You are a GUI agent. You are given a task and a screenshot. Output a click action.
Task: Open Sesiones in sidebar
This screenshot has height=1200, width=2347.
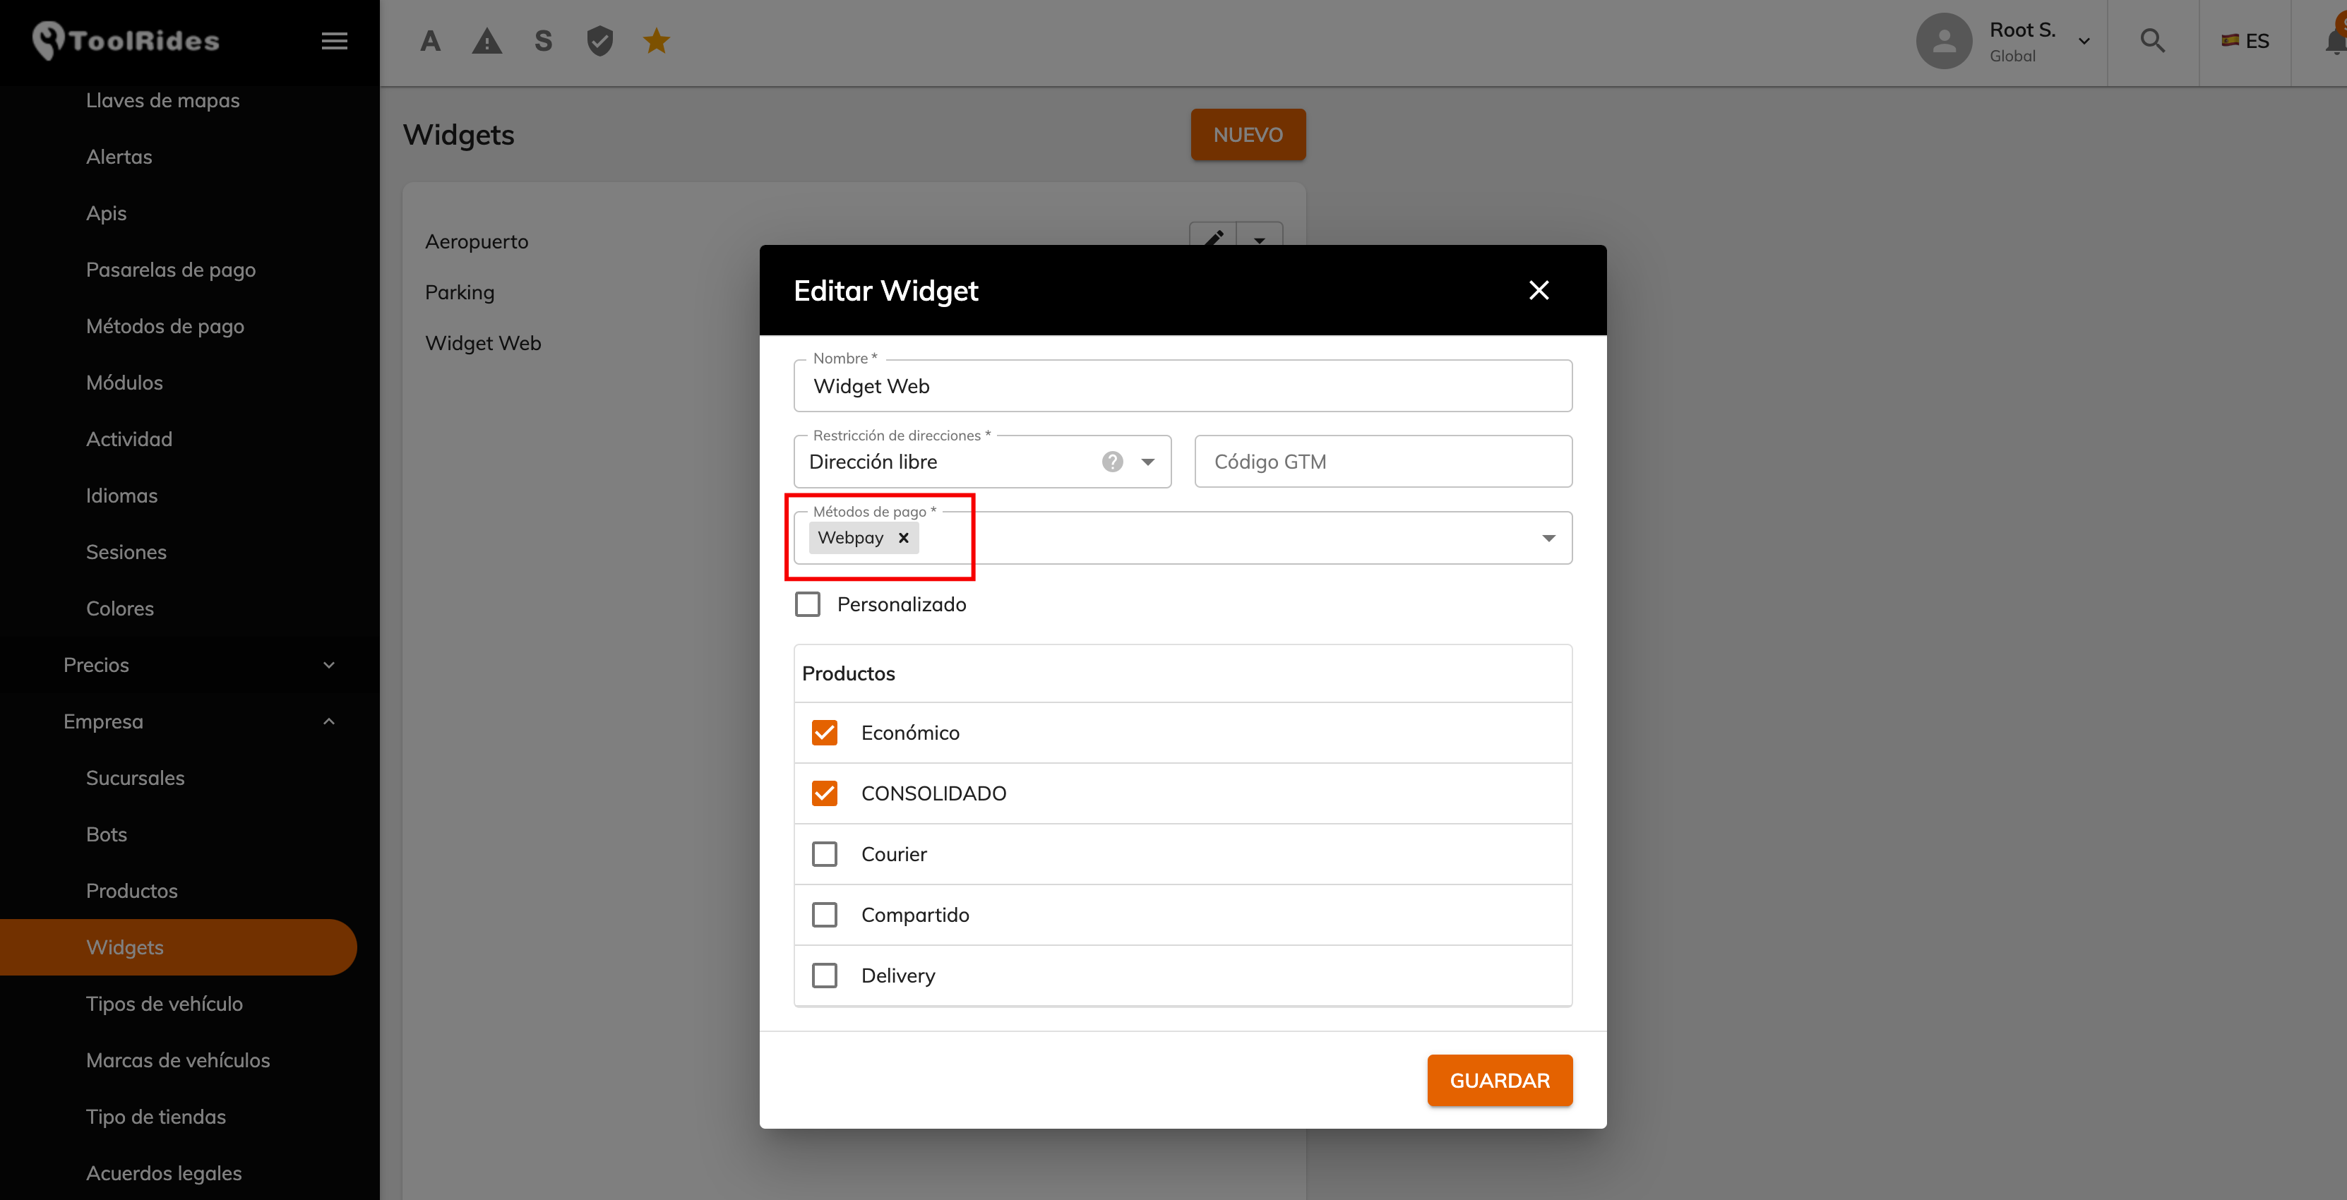(126, 552)
